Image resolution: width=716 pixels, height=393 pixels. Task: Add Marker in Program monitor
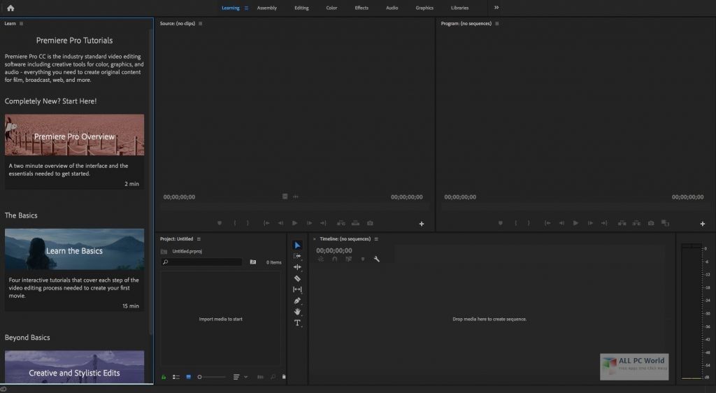501,223
